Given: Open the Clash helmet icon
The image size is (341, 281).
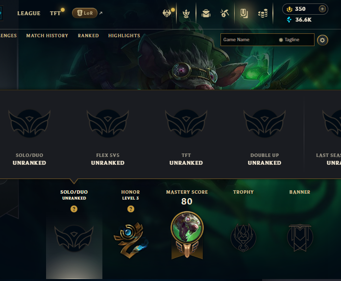Looking at the screenshot, I should [x=167, y=13].
